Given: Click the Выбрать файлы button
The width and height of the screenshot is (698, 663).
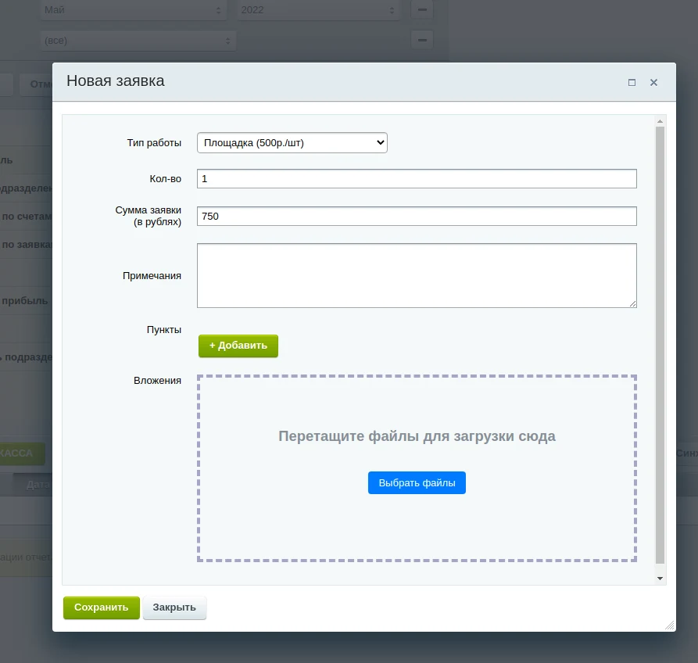Looking at the screenshot, I should [x=417, y=482].
